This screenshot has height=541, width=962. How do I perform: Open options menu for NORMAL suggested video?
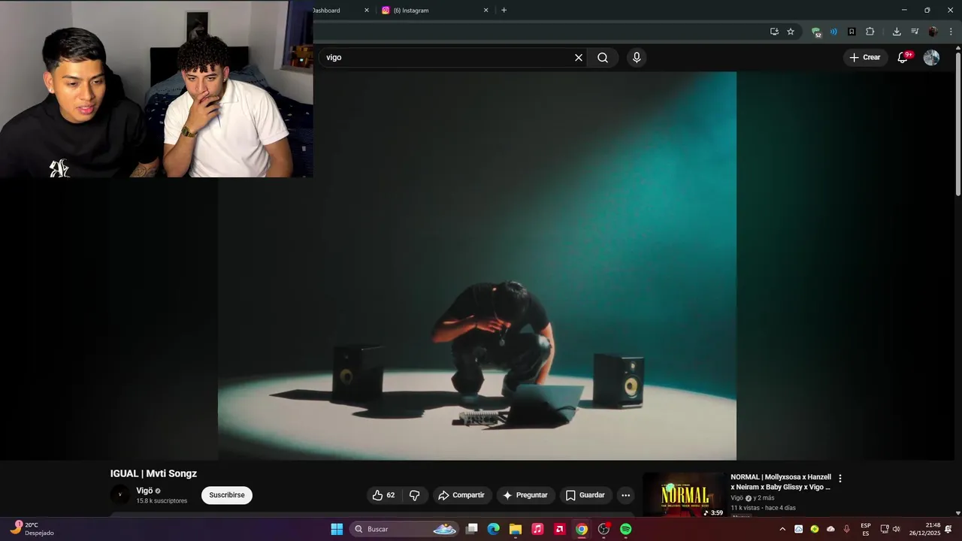tap(840, 479)
